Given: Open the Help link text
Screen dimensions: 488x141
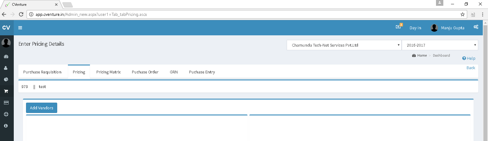Looking at the screenshot, I should (471, 58).
